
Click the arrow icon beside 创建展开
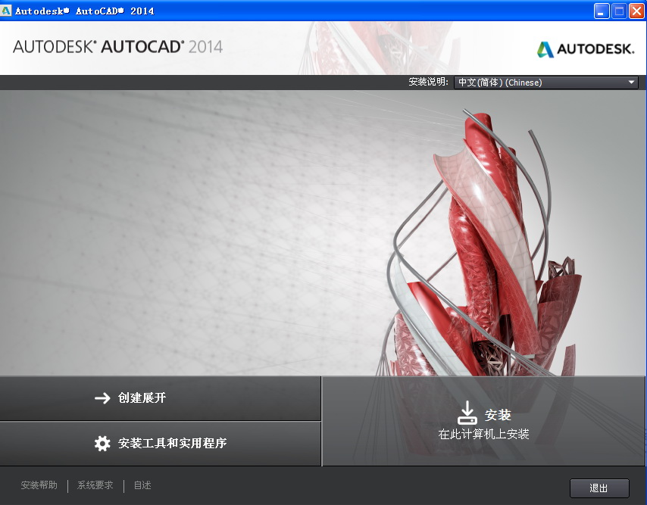tap(104, 398)
